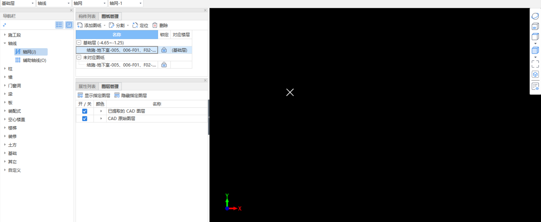Viewport: 541px width, 222px height.
Task: Open dropdown arrow below solid cube
Action: coord(535,57)
